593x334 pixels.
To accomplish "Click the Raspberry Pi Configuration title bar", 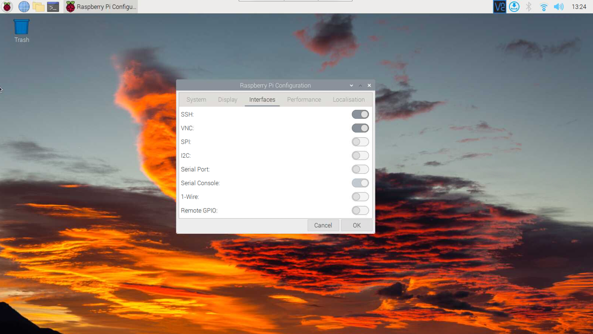I will (x=275, y=85).
